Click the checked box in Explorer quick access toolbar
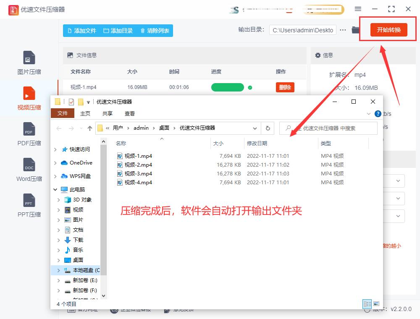 (x=71, y=102)
